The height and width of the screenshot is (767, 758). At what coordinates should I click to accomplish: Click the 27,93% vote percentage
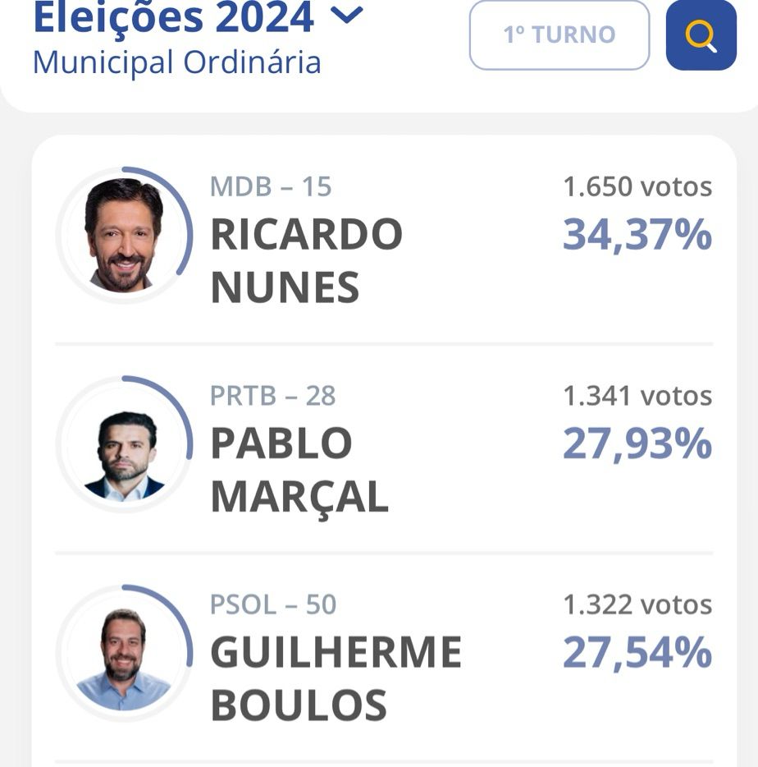[x=637, y=444]
